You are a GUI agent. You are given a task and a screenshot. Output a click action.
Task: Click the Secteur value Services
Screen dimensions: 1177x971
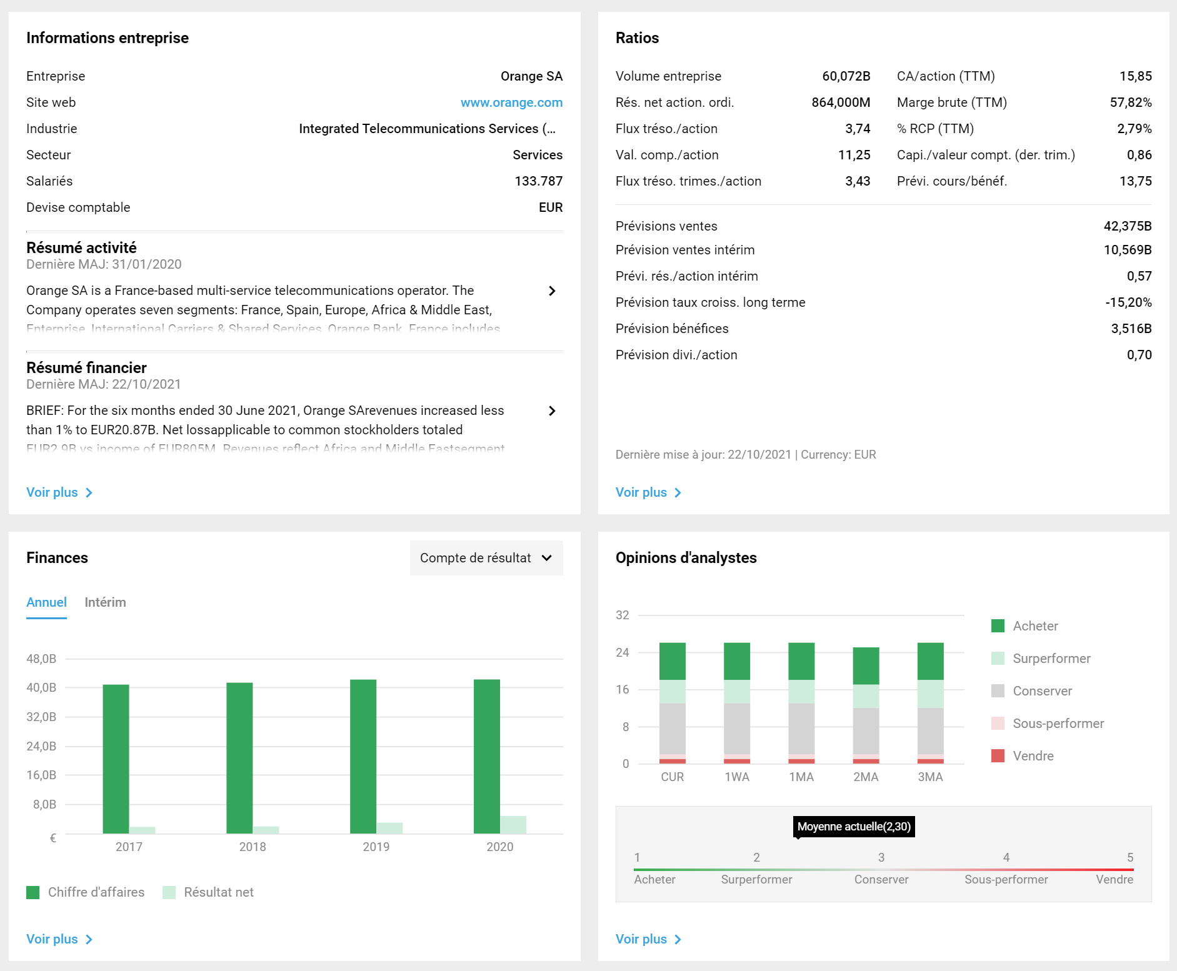[x=538, y=155]
